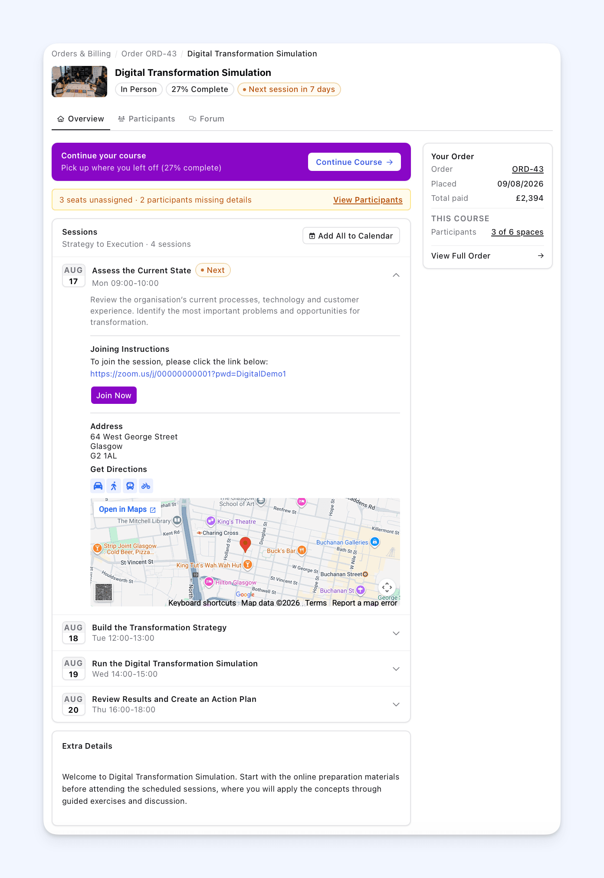604x878 pixels.
Task: Choose public transit bus directions icon
Action: 130,486
